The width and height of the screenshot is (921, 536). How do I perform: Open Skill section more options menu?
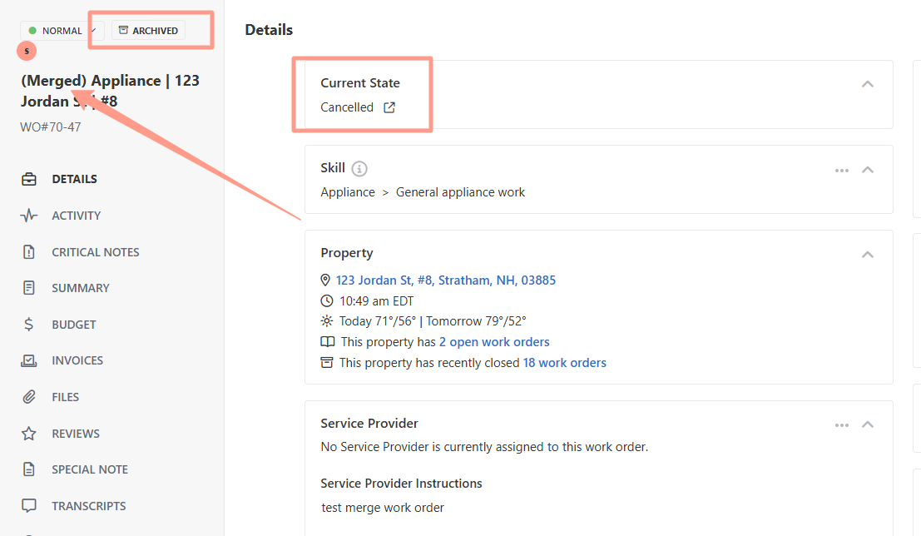(x=842, y=170)
